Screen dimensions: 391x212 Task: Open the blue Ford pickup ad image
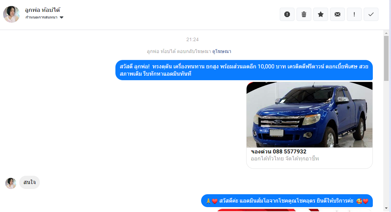tap(310, 115)
